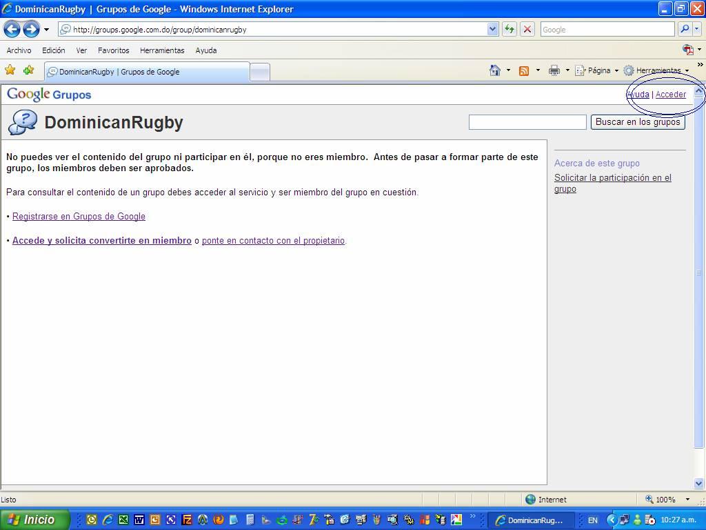706x530 pixels.
Task: Open the recent pages dropdown next to Forward
Action: (46, 30)
